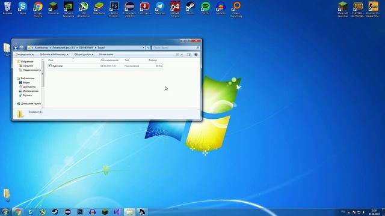The height and width of the screenshot is (216, 385).
Task: Open the Recycle Bin desktop icon
Action: click(7, 8)
